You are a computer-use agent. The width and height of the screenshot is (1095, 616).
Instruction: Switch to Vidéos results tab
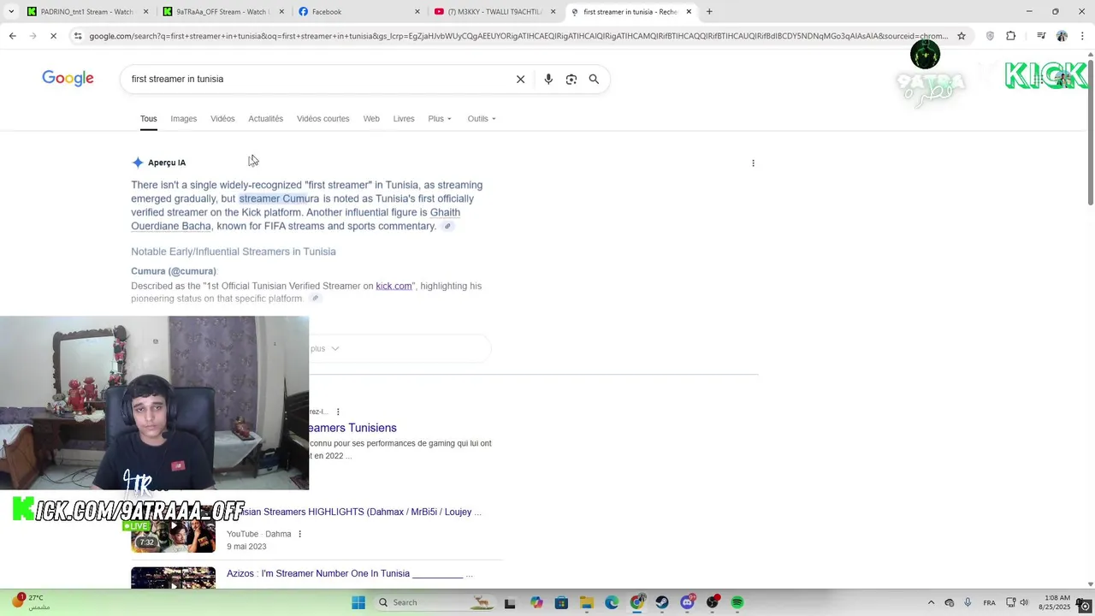pyautogui.click(x=222, y=119)
